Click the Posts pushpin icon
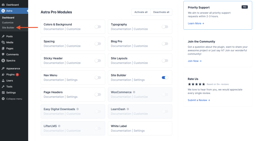The width and height of the screenshot is (259, 141). pyautogui.click(x=3, y=36)
